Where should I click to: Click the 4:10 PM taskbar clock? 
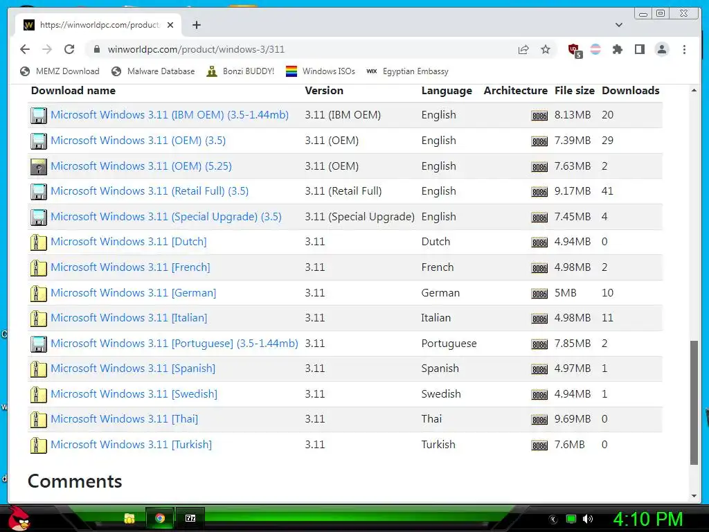click(647, 519)
